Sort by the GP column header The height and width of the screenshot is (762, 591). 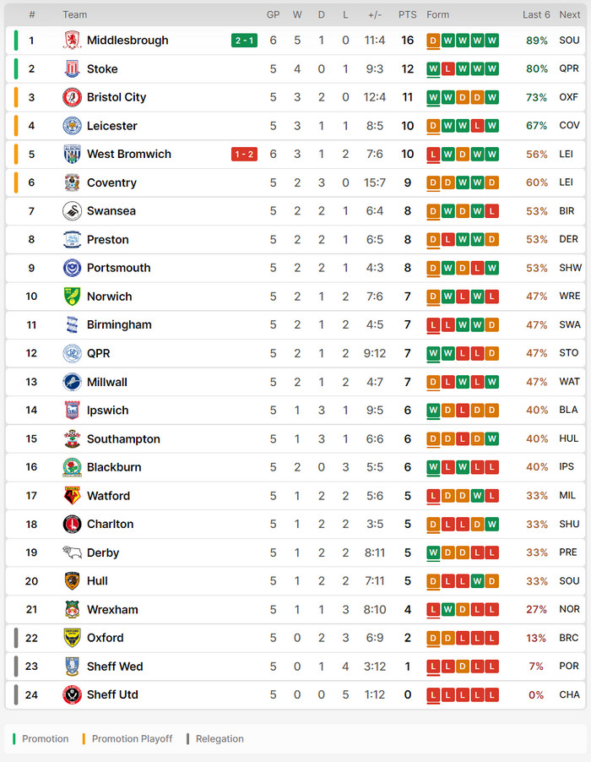click(x=273, y=14)
